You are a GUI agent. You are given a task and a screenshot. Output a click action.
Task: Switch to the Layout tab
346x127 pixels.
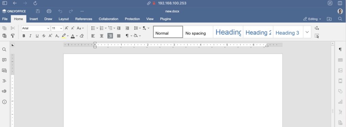pos(64,19)
